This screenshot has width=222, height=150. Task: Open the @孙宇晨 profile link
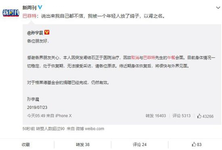click(x=35, y=33)
